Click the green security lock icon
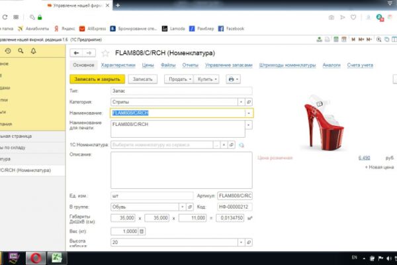 click(40, 17)
